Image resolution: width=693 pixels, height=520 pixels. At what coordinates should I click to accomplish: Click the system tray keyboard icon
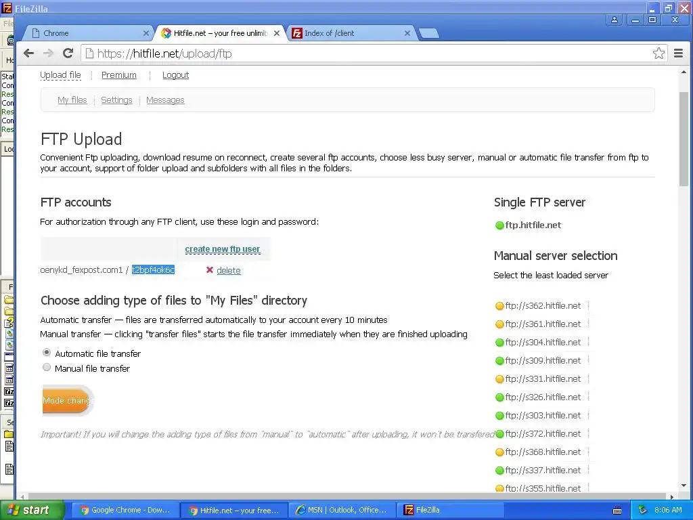pyautogui.click(x=617, y=511)
